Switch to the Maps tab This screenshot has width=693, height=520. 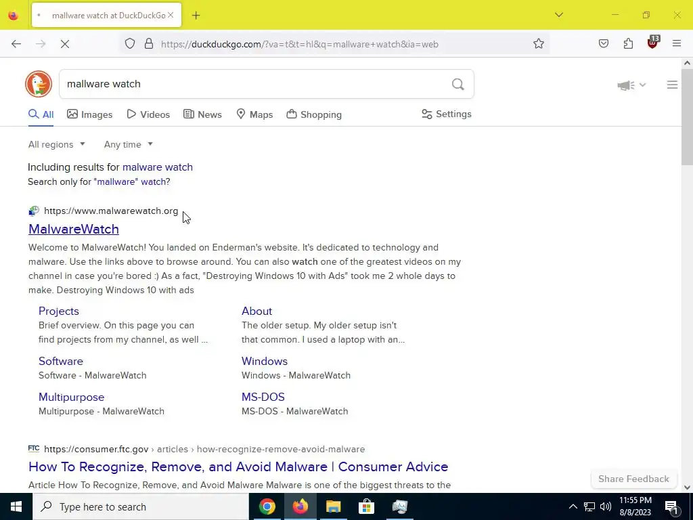coord(254,114)
